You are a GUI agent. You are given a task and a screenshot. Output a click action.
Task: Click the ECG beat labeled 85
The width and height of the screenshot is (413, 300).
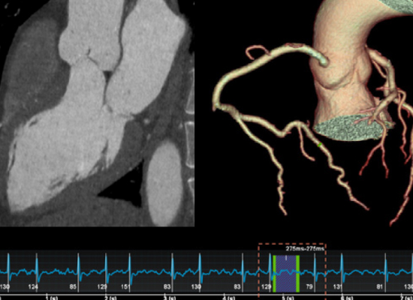click(73, 286)
